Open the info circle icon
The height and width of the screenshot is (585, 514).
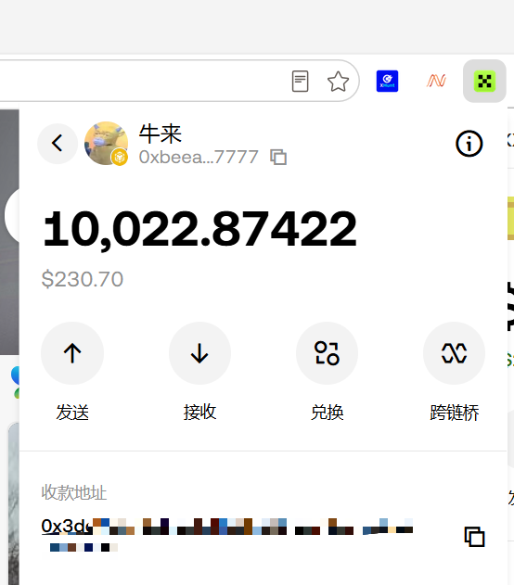[x=469, y=144]
